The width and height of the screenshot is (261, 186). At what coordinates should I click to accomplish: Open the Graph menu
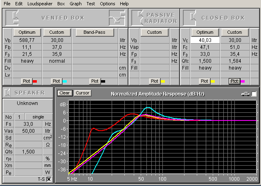[76, 4]
